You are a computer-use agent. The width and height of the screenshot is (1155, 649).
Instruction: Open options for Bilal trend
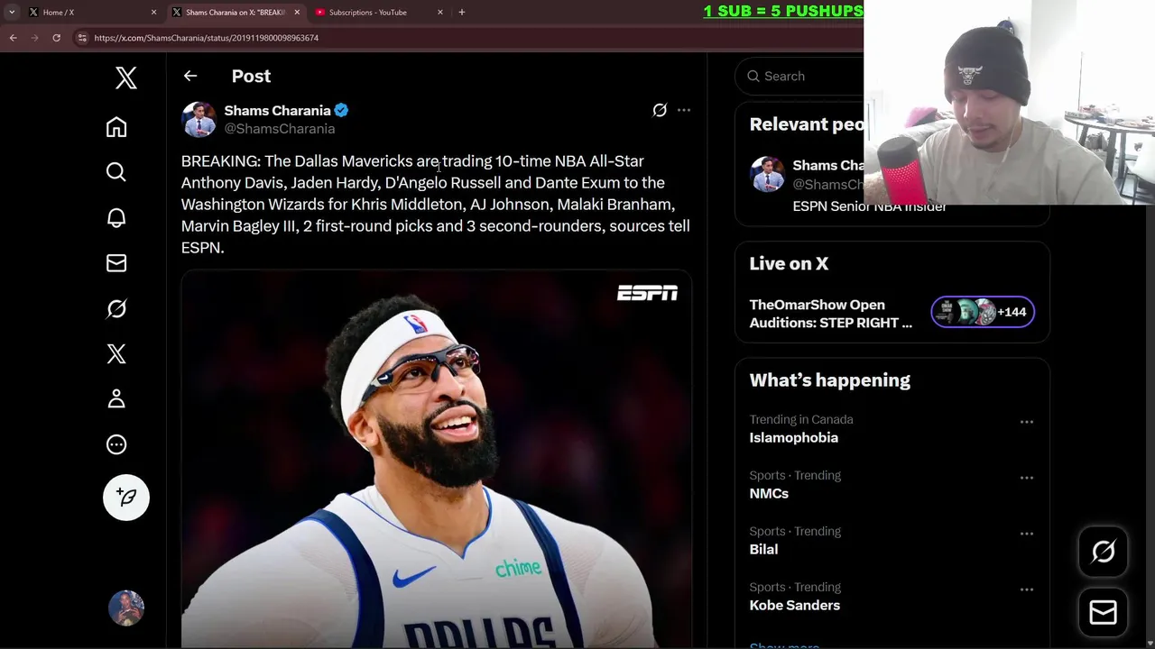1027,534
